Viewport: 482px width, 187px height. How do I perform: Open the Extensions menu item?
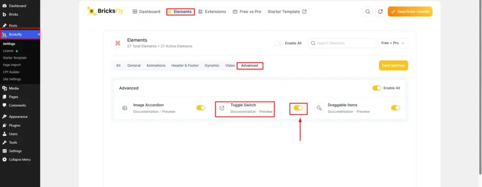(x=212, y=12)
